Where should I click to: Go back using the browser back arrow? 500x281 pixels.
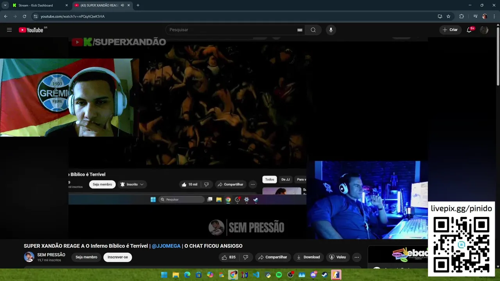pos(5,16)
